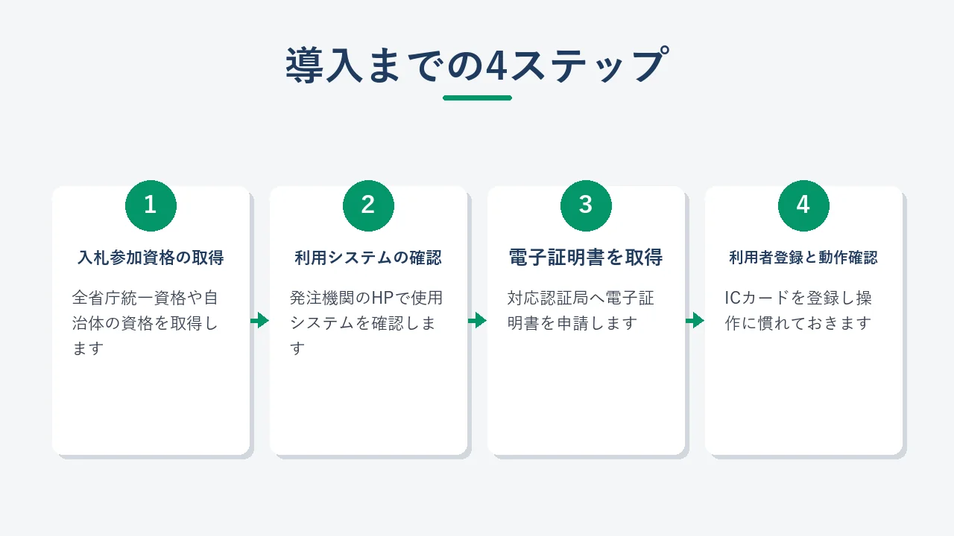Click the arrow between step 3 and 4
Screen dimensions: 954x536
tap(695, 320)
